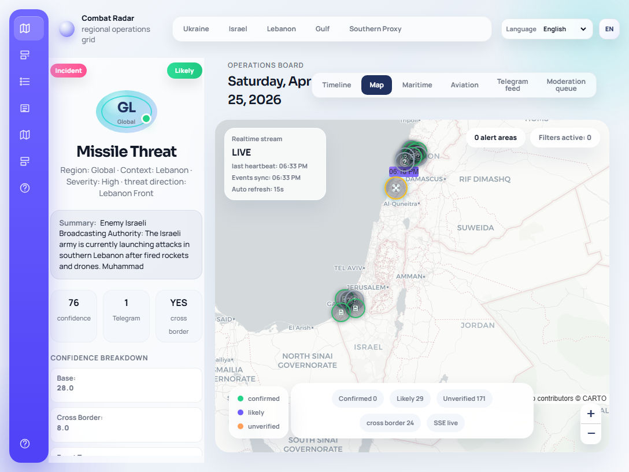This screenshot has height=472, width=629.
Task: Zoom in the map with plus button
Action: (590, 414)
